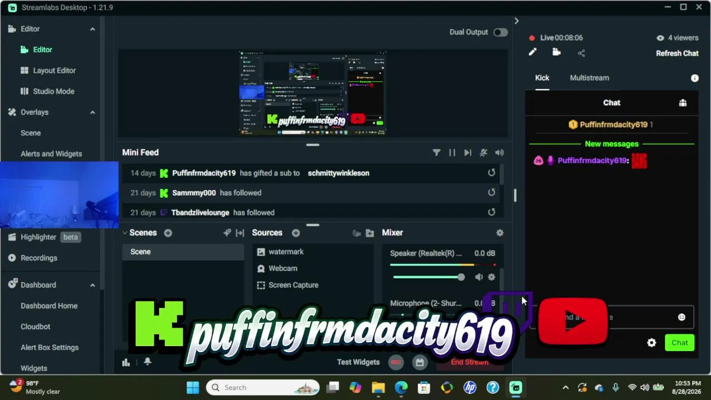Click the Test Widgets button
Viewport: 711px width, 400px height.
(358, 362)
